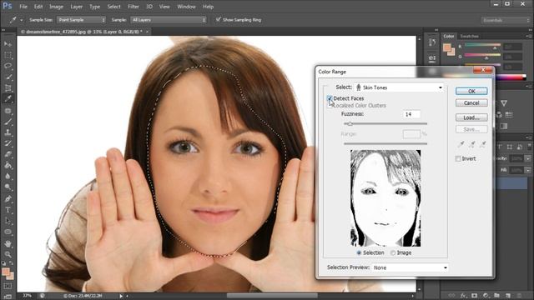
Task: Select the Eraser tool
Action: [8, 154]
